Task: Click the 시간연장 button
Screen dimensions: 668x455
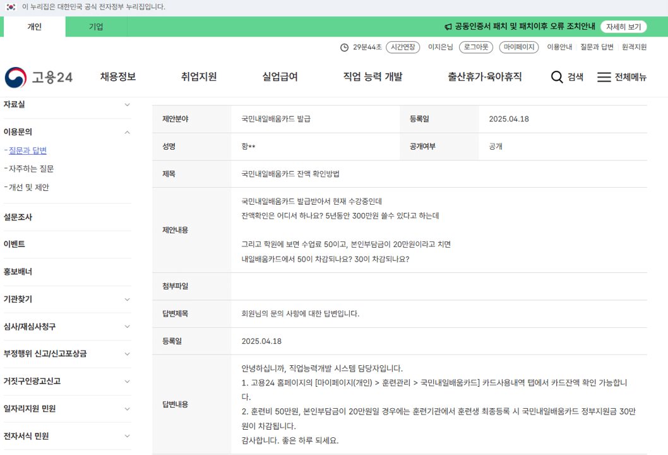Action: (403, 47)
